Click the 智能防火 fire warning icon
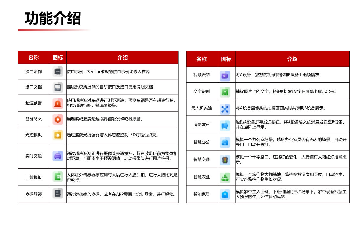Viewport: 357px width, 238px height. pos(58,119)
